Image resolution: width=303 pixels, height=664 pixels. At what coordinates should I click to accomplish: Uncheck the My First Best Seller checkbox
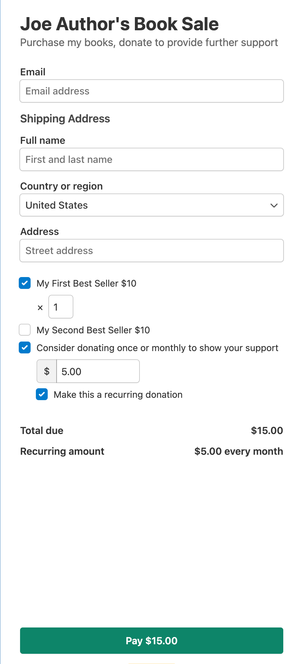(25, 283)
